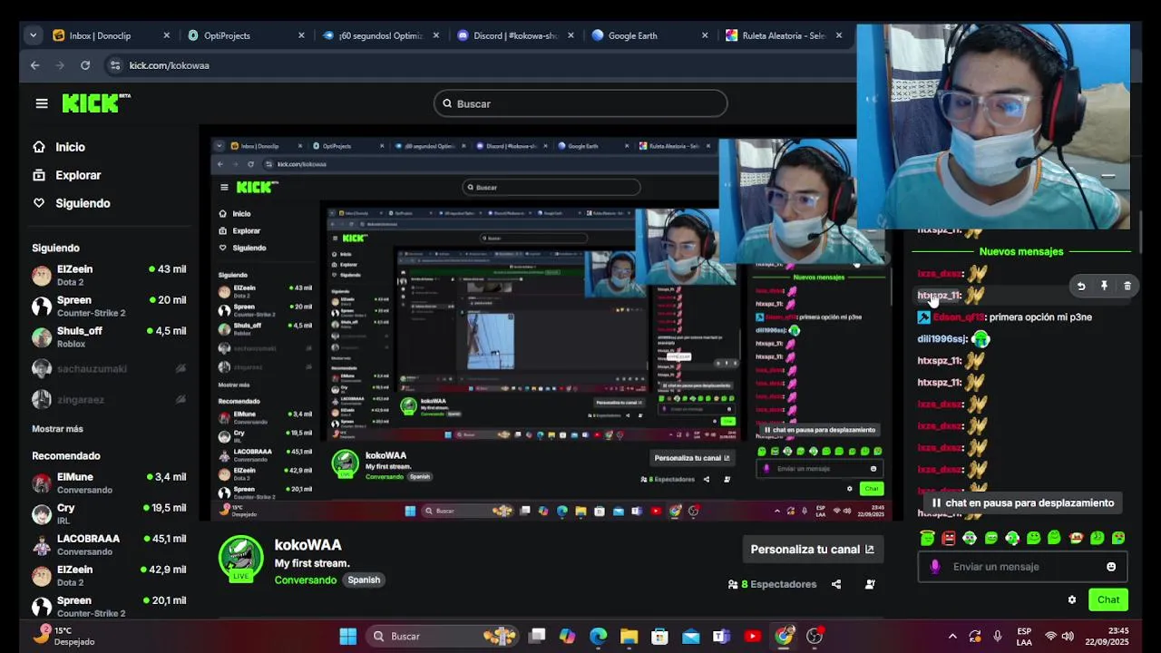Go forward in browser history
Image resolution: width=1161 pixels, height=653 pixels.
(x=60, y=65)
